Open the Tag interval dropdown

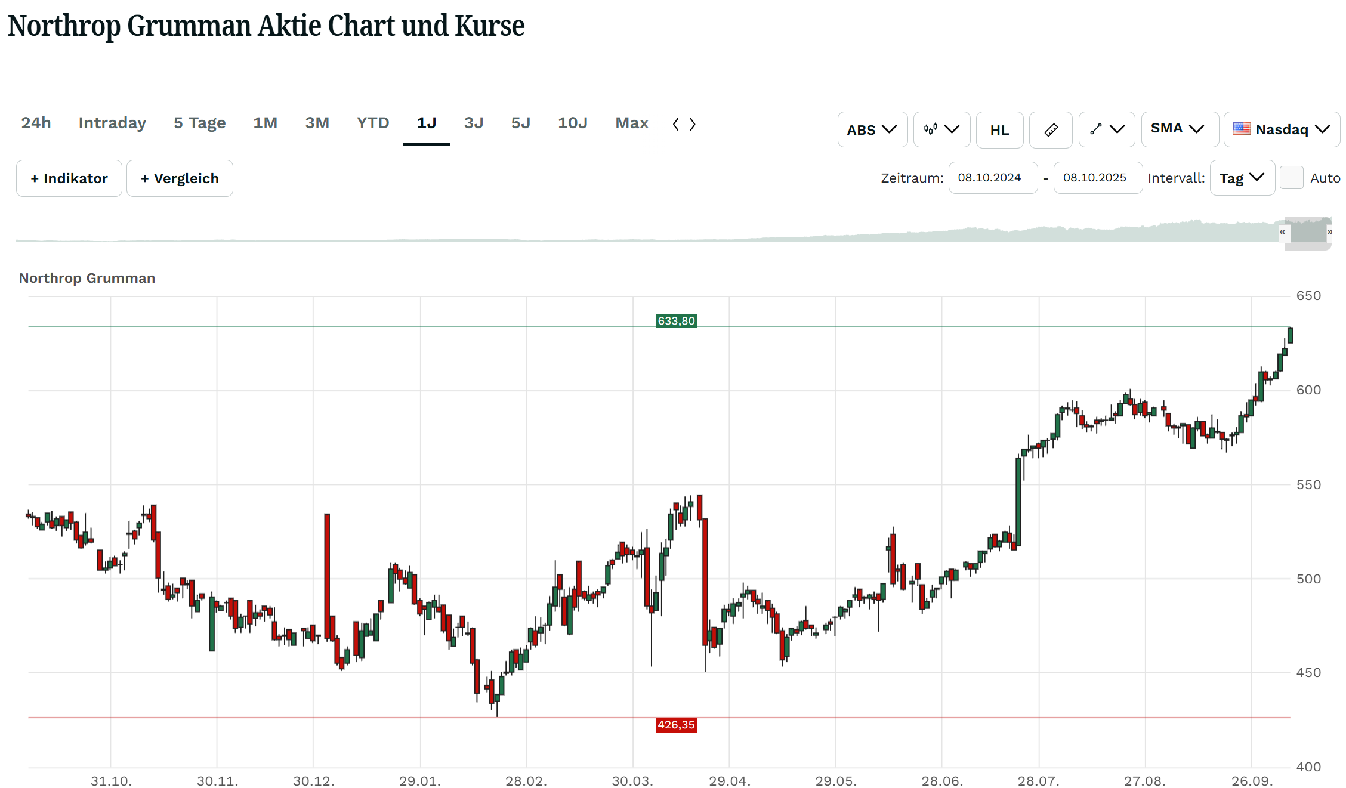[1242, 178]
